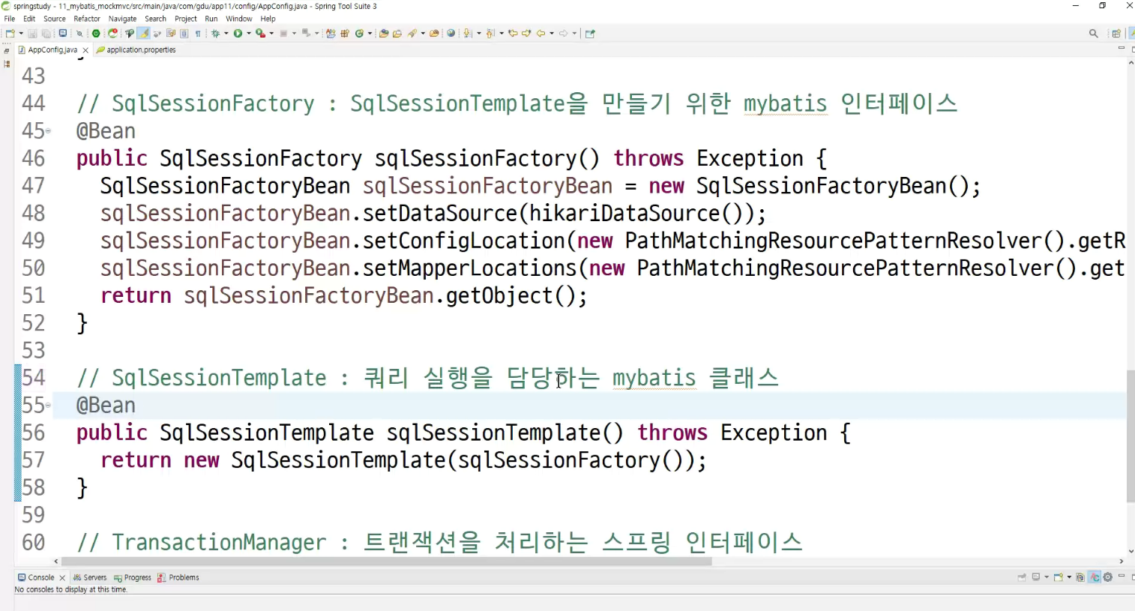1135x611 pixels.
Task: Open the green Boot Dashboard icon
Action: tap(95, 33)
